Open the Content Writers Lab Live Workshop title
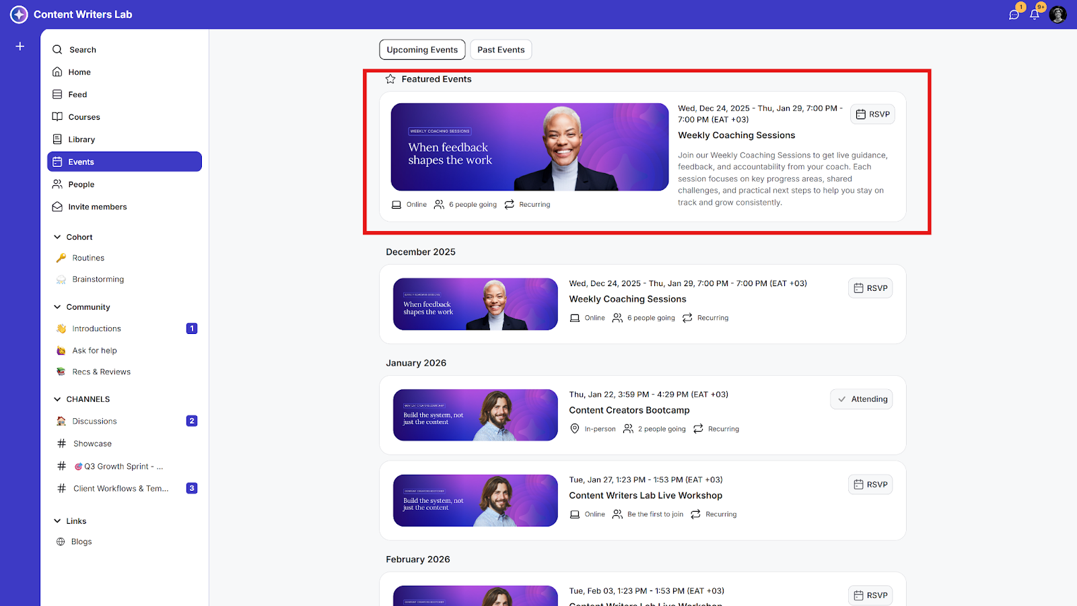The height and width of the screenshot is (606, 1077). 646,496
